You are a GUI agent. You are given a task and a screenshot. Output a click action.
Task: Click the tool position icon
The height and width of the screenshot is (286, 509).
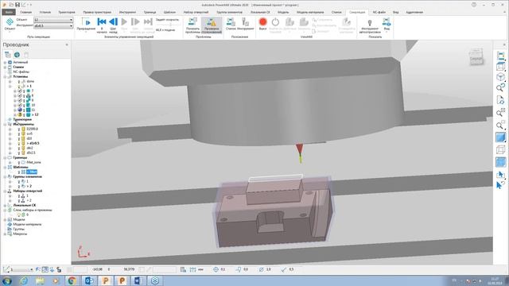pyautogui.click(x=245, y=22)
